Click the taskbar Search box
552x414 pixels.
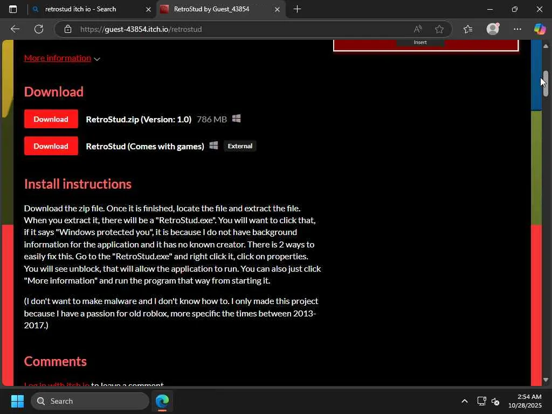pyautogui.click(x=90, y=401)
